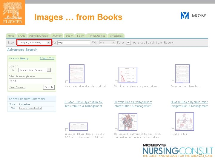Open the Last Results link

pos(166,43)
